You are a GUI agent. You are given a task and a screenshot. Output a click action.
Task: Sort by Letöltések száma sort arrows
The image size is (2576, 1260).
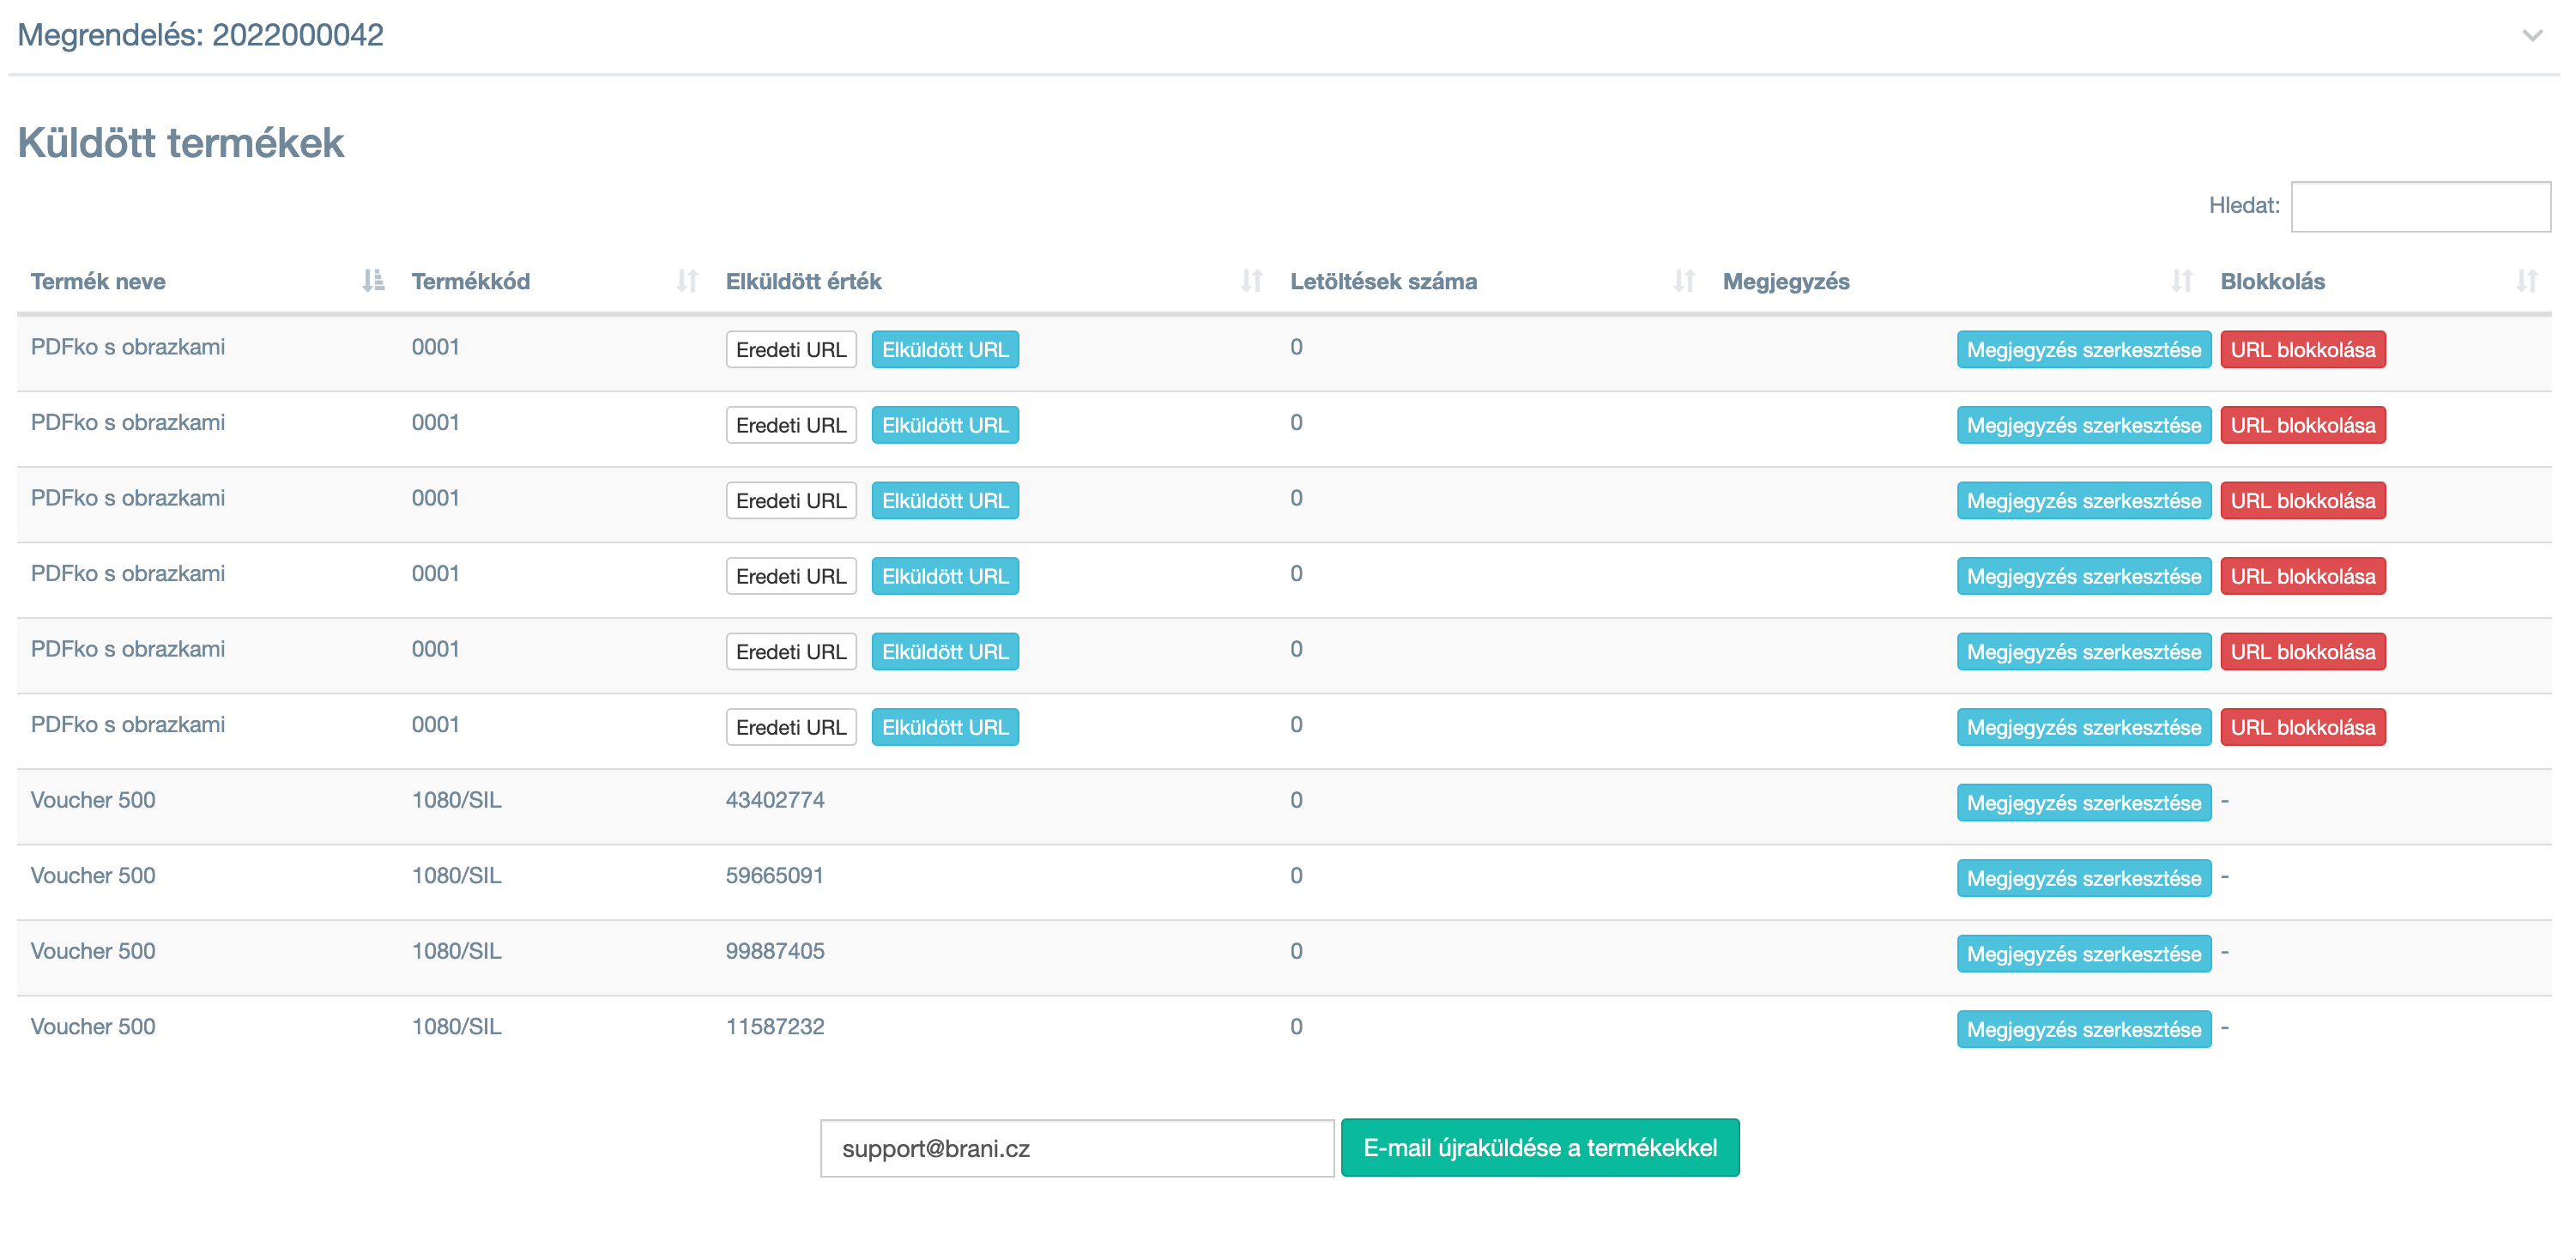point(1684,281)
